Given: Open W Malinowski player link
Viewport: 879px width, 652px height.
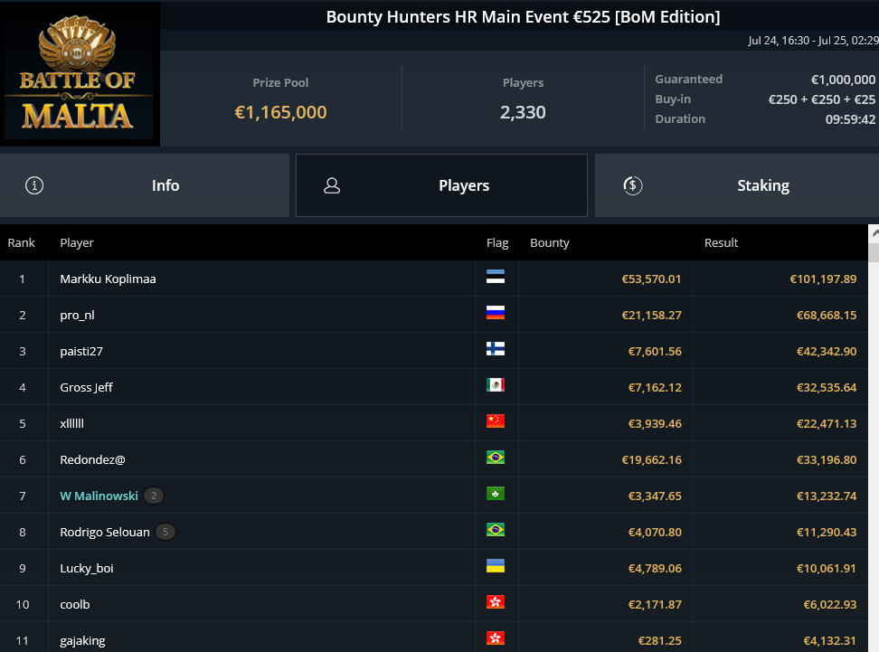Looking at the screenshot, I should pos(99,496).
